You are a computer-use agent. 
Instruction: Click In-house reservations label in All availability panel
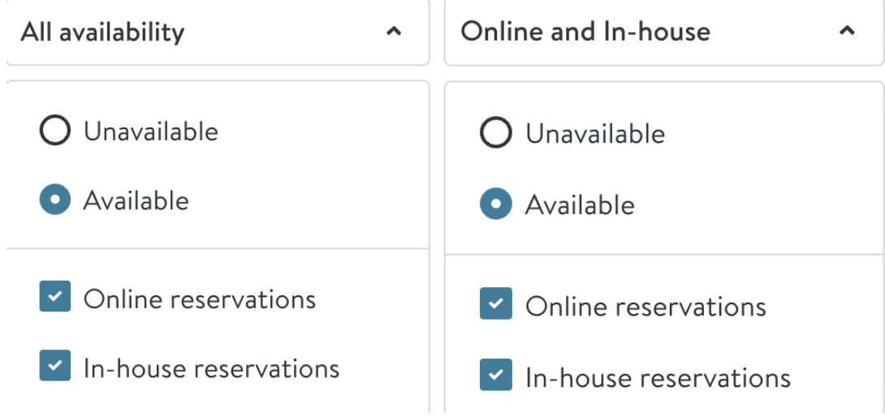click(x=212, y=368)
